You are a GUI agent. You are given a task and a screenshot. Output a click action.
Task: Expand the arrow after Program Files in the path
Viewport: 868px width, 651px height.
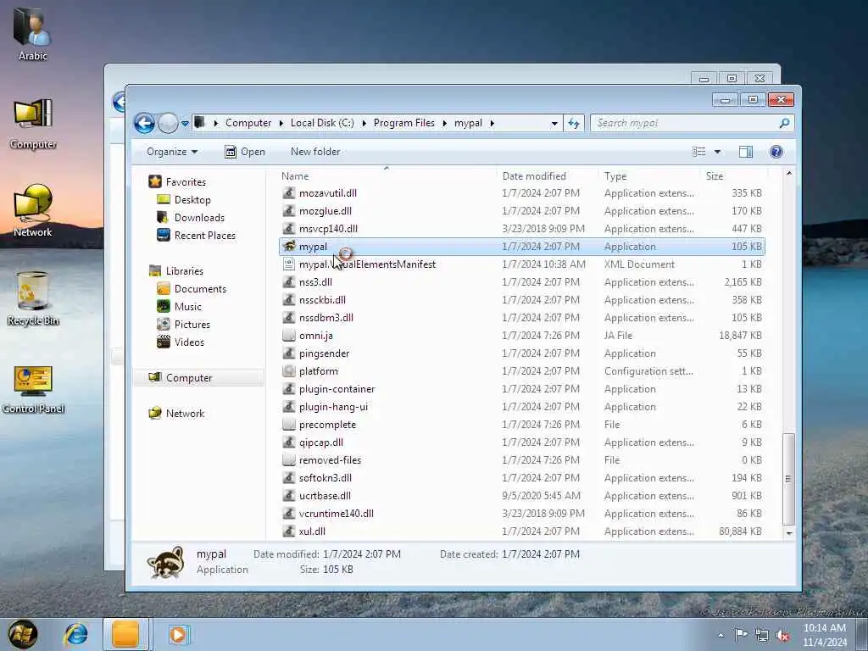coord(444,123)
